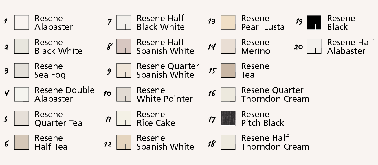Click the Resene White Pointer swatch
The image size is (378, 165).
click(124, 95)
